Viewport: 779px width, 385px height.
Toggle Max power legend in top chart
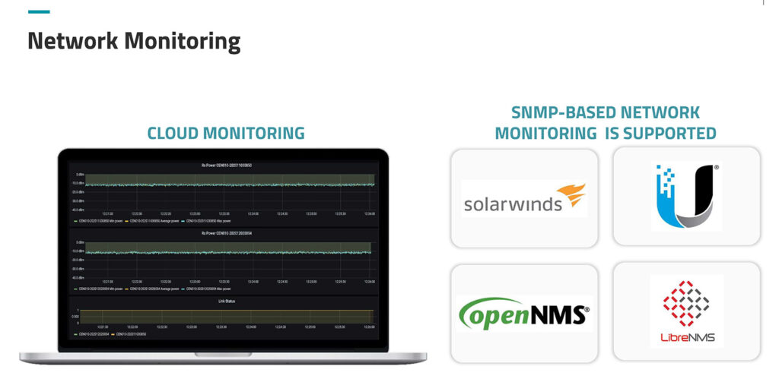[206, 221]
